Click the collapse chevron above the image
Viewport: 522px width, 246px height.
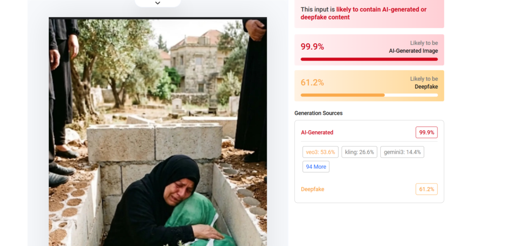point(158,3)
